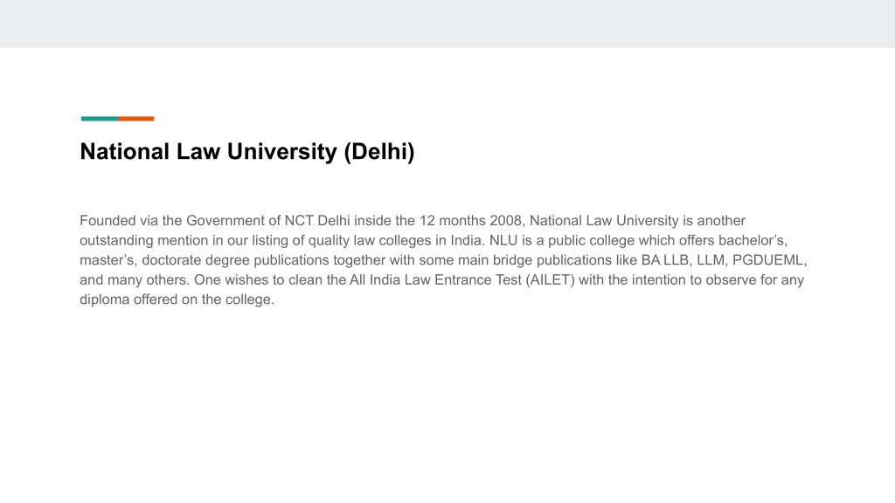Click the word 'outstanding' beginning the second line

point(116,241)
